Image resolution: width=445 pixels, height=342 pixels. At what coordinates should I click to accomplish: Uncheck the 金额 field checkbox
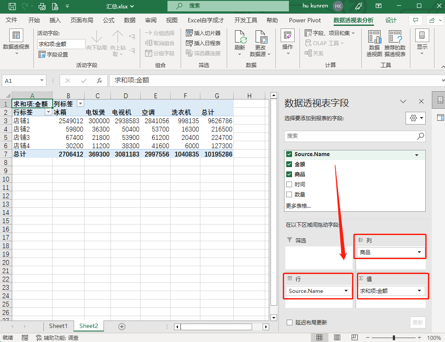pyautogui.click(x=289, y=164)
